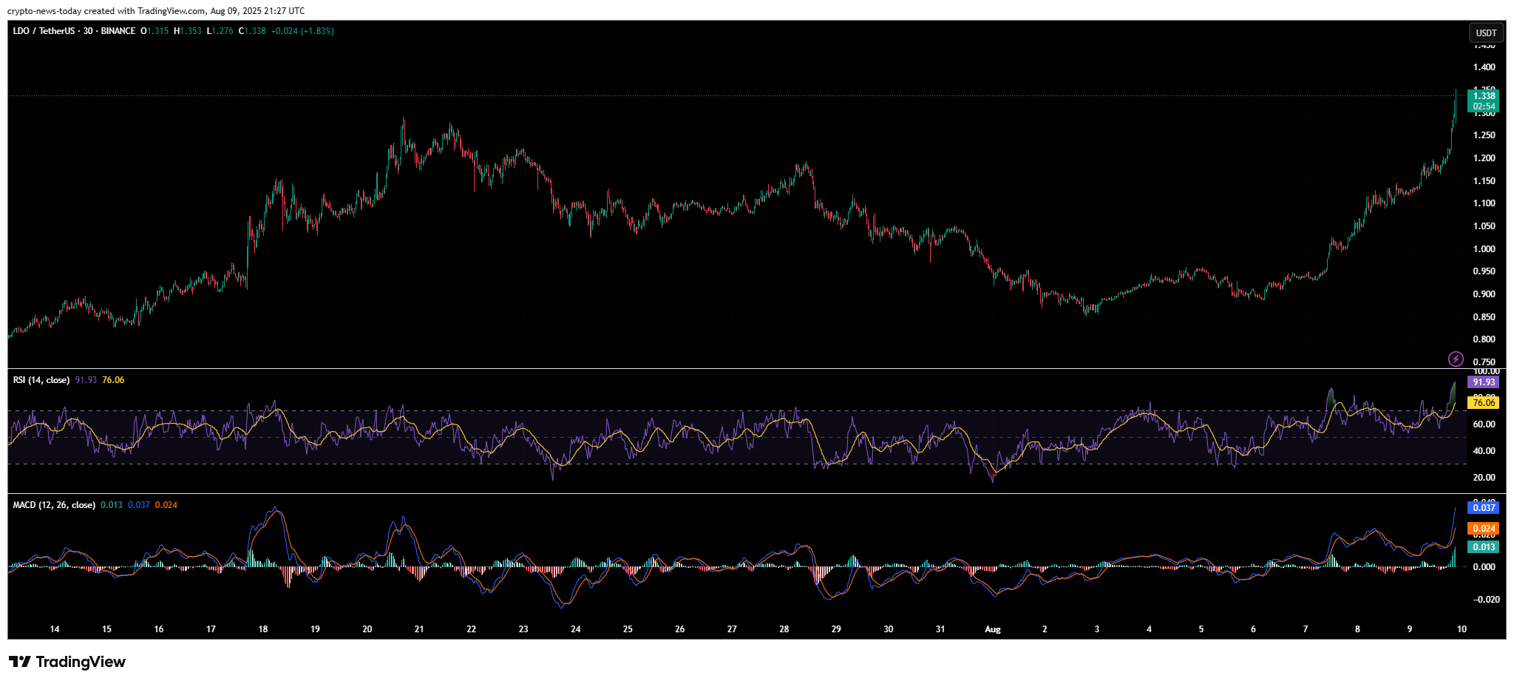Click the RSI (14, close) indicator label

41,380
